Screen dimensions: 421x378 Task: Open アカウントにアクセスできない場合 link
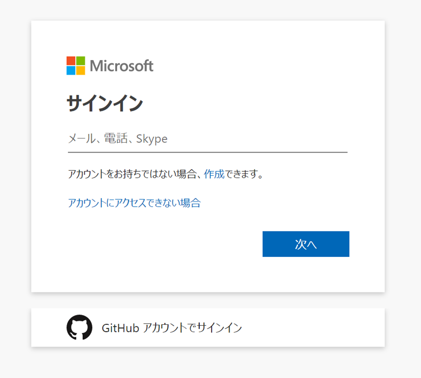(x=134, y=203)
